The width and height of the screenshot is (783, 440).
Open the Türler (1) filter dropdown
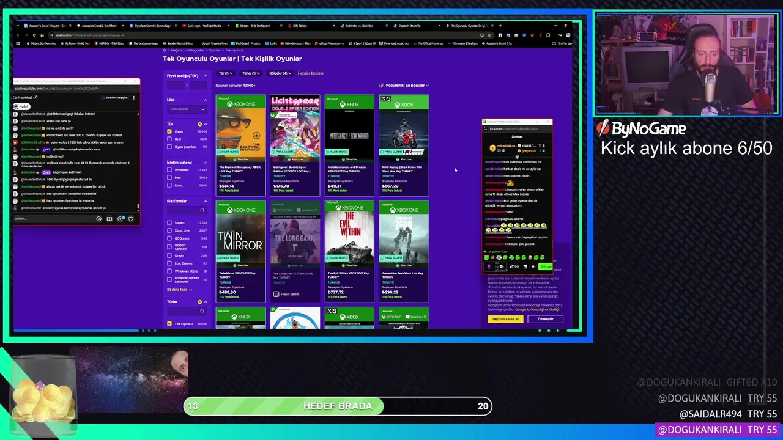pyautogui.click(x=250, y=73)
